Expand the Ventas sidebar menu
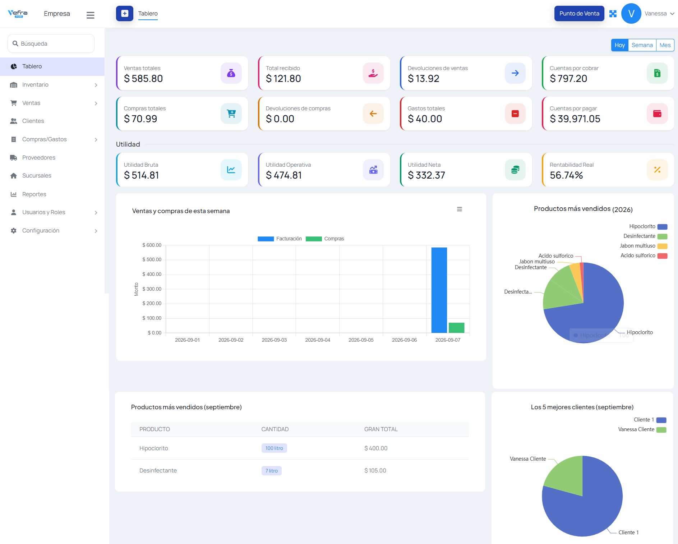This screenshot has width=678, height=544. [x=52, y=103]
